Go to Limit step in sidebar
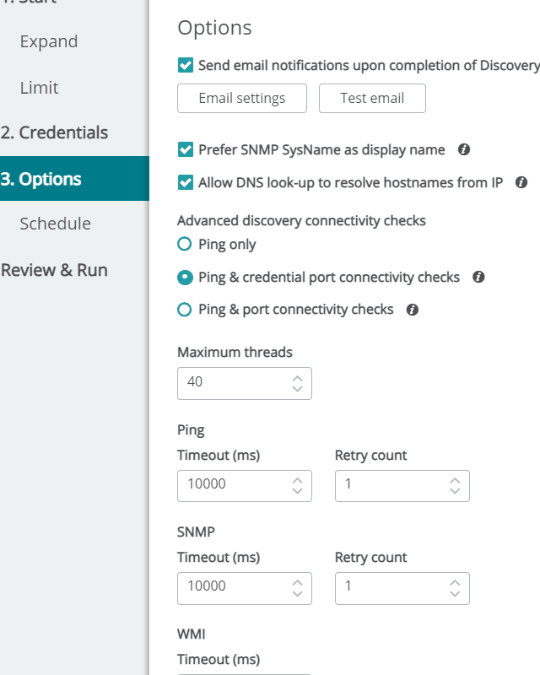 [39, 88]
